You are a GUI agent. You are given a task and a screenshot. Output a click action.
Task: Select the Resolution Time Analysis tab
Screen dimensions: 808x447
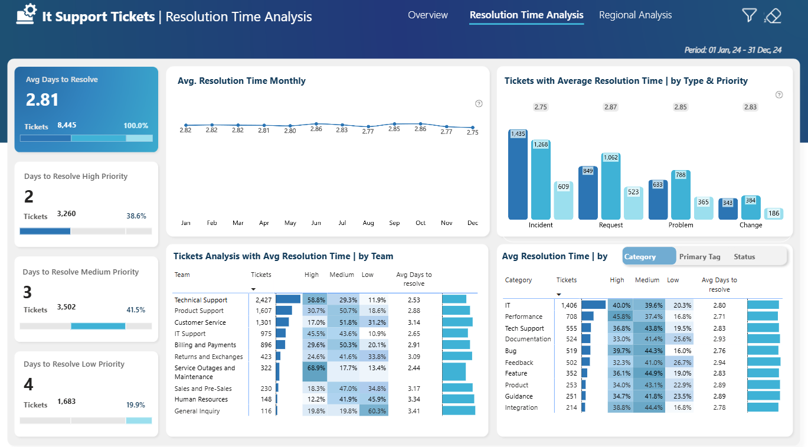[526, 15]
